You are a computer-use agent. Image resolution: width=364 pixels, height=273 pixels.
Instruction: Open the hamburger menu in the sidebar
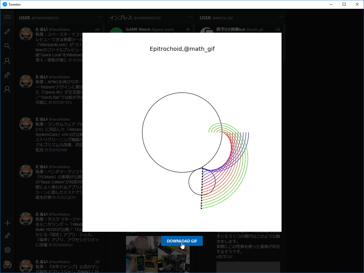7,17
